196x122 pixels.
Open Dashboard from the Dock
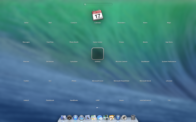[x=70, y=117]
